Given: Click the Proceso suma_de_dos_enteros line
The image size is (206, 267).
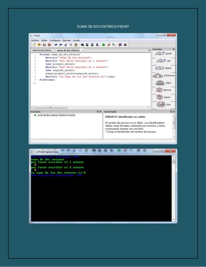Looking at the screenshot, I should pyautogui.click(x=59, y=54).
